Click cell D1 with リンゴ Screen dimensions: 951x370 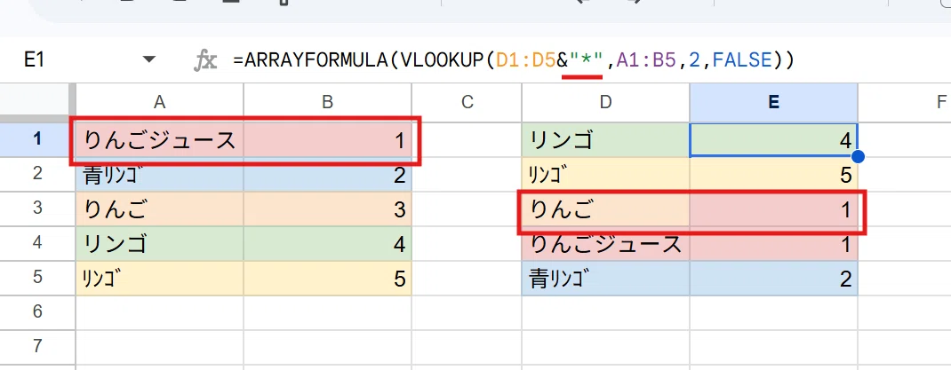tap(605, 140)
